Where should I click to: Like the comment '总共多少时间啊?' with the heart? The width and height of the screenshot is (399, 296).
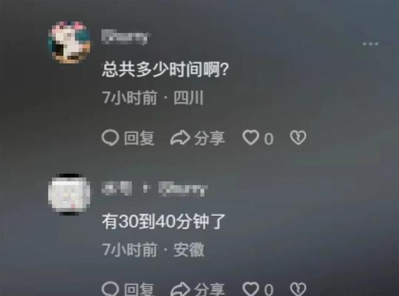click(251, 137)
